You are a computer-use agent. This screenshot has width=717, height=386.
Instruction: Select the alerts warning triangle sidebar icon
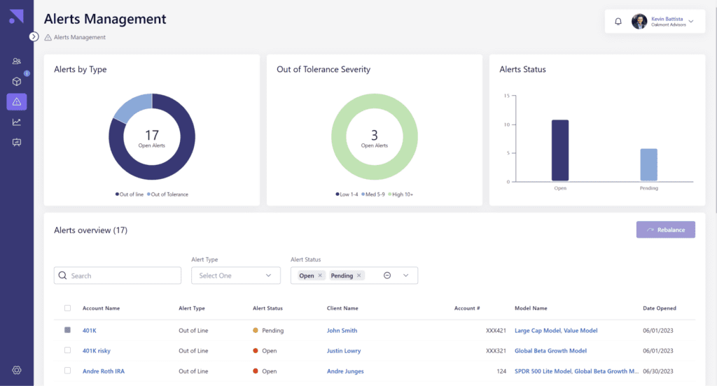tap(17, 102)
